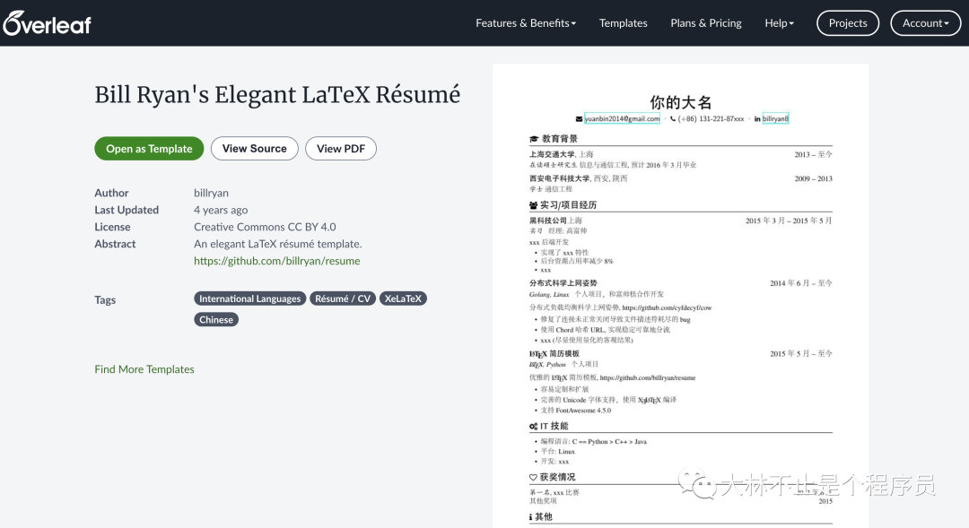The height and width of the screenshot is (528, 969).
Task: Click the LinkedIn icon in résumé preview
Action: (x=757, y=118)
